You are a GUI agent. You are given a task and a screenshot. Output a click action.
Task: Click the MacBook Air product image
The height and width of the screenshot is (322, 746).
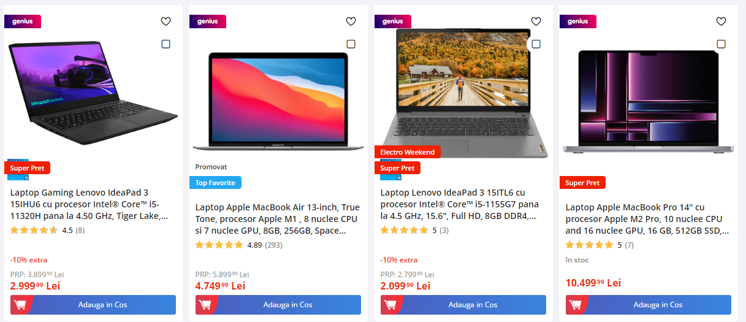point(278,102)
